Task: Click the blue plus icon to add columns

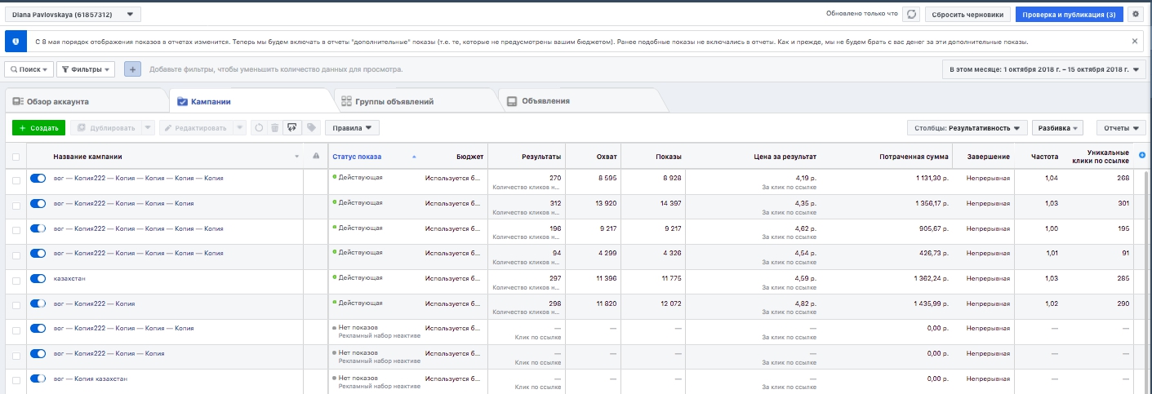Action: tap(1142, 155)
